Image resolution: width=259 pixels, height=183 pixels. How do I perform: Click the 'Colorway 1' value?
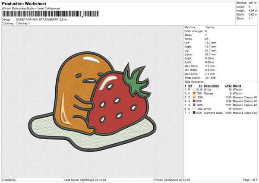(23, 23)
